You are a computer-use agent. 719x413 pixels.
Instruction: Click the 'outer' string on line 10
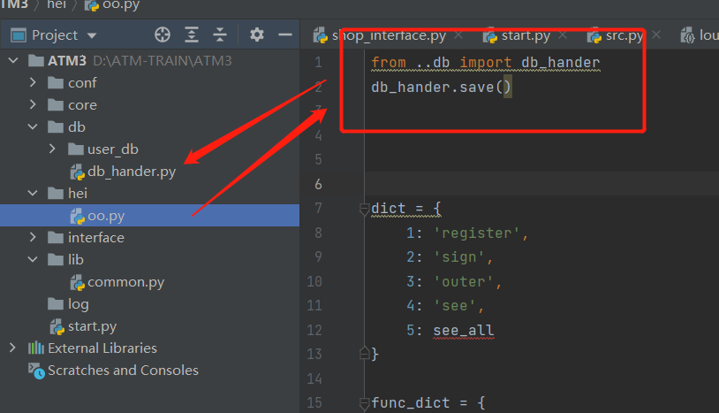tap(463, 282)
